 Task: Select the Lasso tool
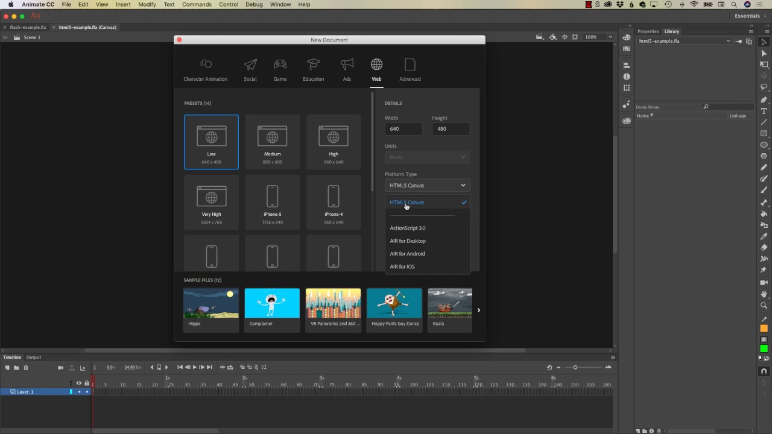(764, 87)
